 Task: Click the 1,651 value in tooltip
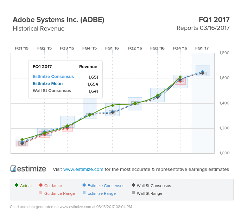(x=93, y=77)
